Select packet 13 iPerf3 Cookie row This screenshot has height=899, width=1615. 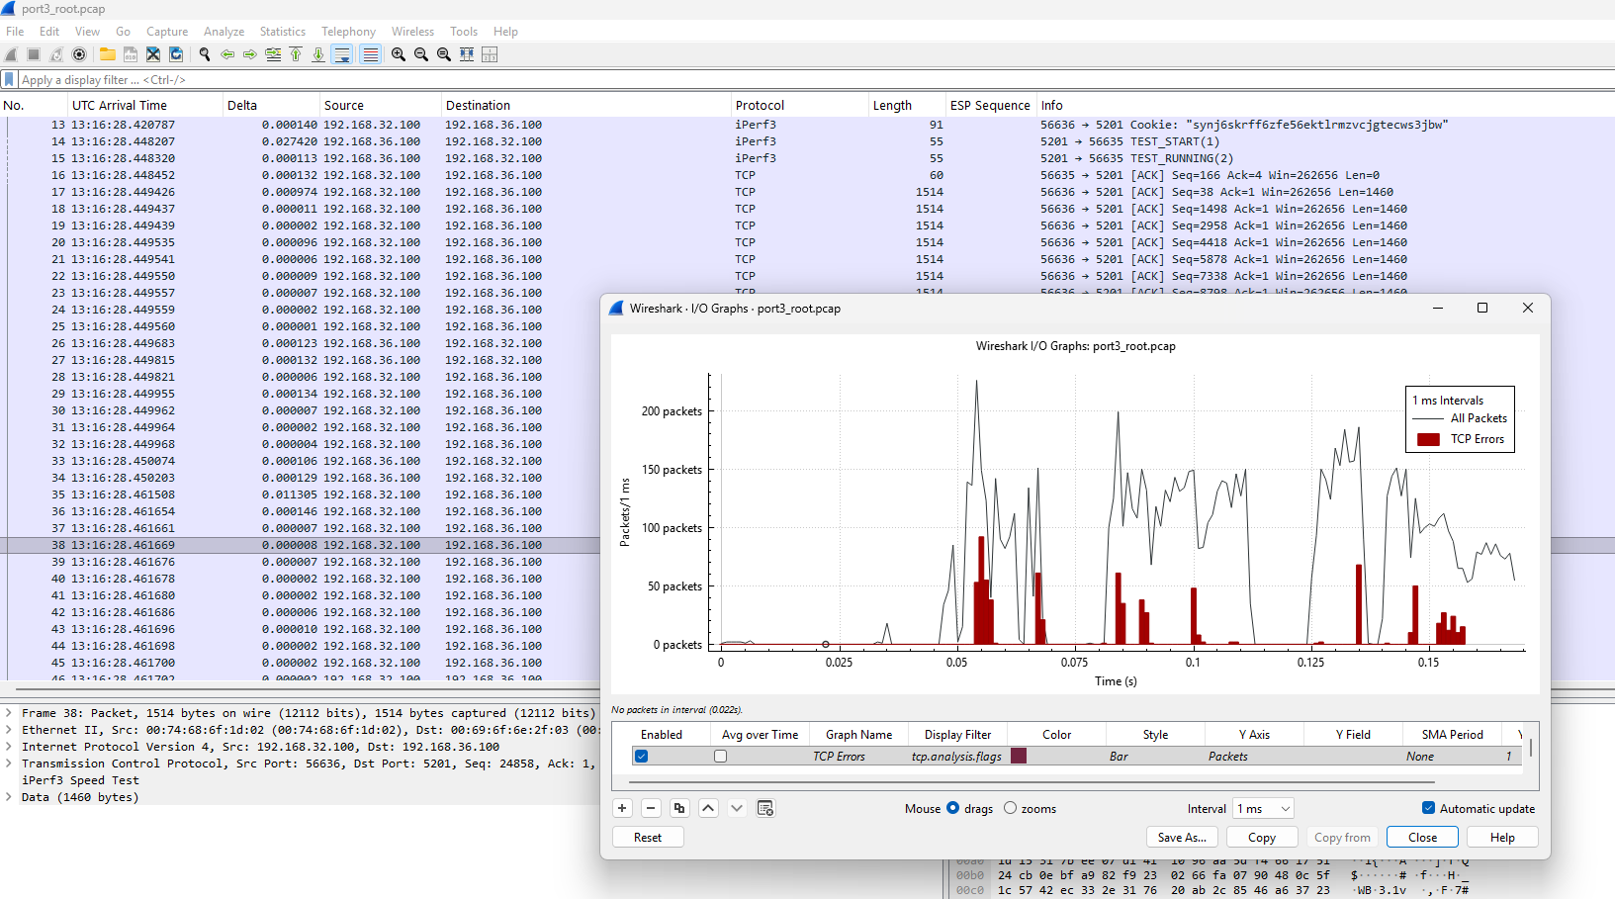click(807, 125)
